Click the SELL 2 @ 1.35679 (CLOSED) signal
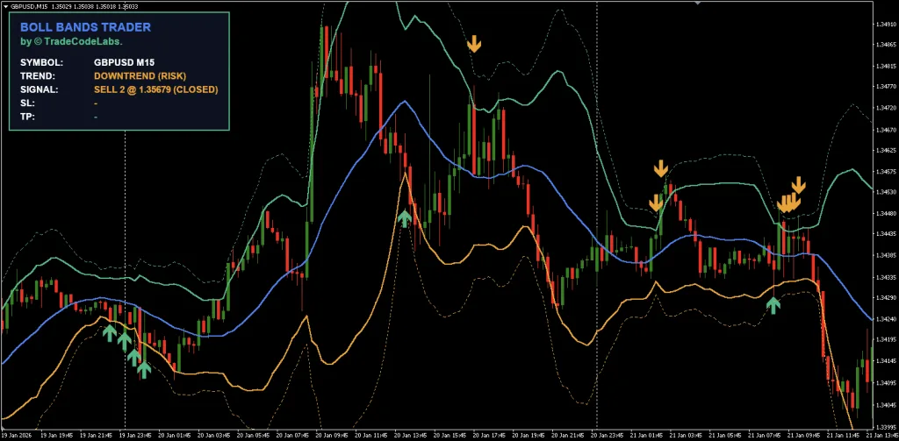This screenshot has height=441, width=899. pyautogui.click(x=156, y=90)
